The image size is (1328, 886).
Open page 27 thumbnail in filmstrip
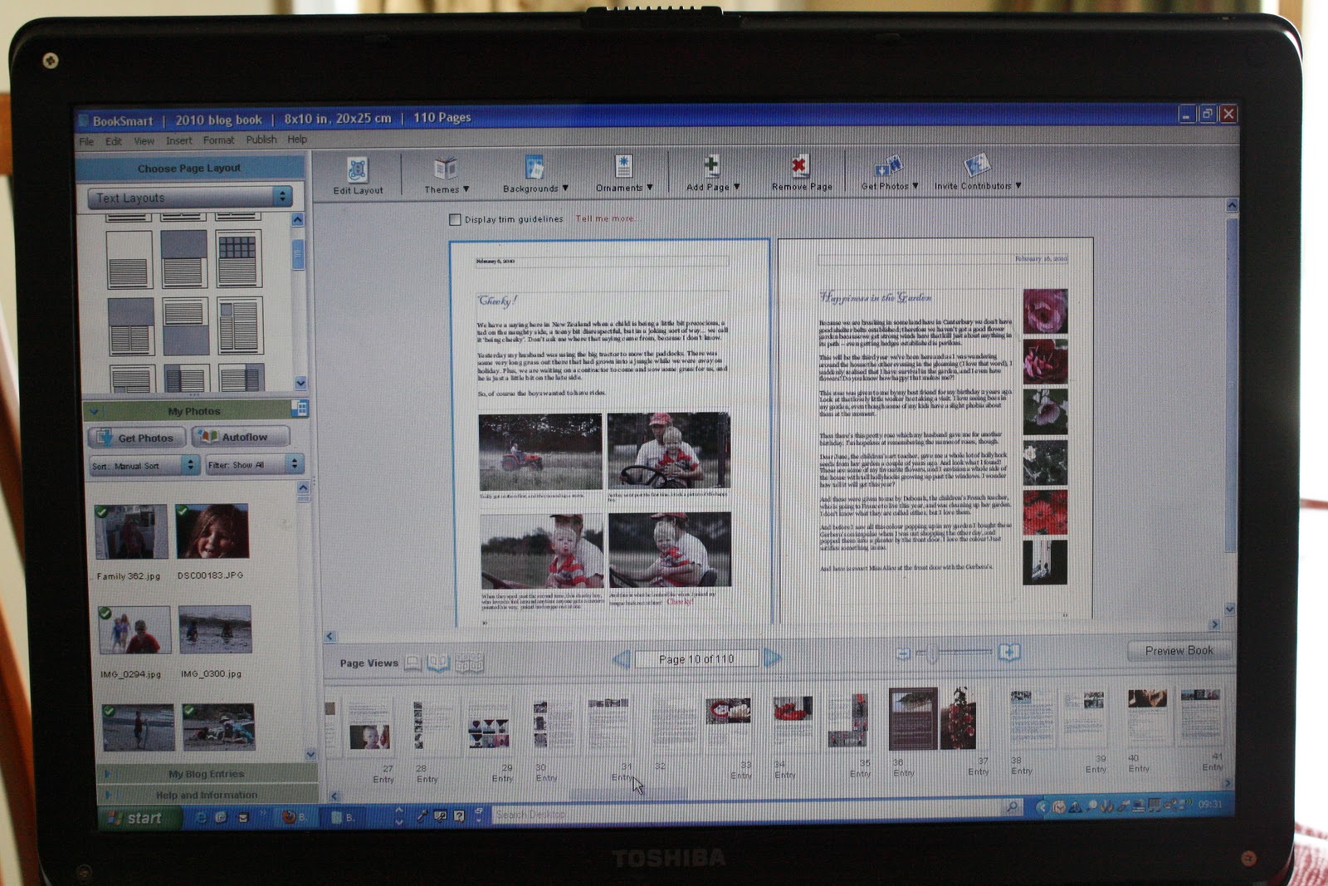click(x=368, y=726)
